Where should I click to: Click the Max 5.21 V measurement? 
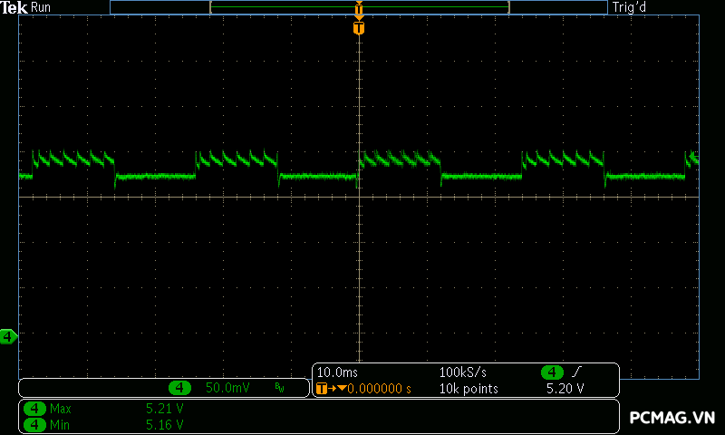164,409
